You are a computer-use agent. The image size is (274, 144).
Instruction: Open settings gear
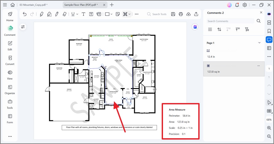[244, 5]
